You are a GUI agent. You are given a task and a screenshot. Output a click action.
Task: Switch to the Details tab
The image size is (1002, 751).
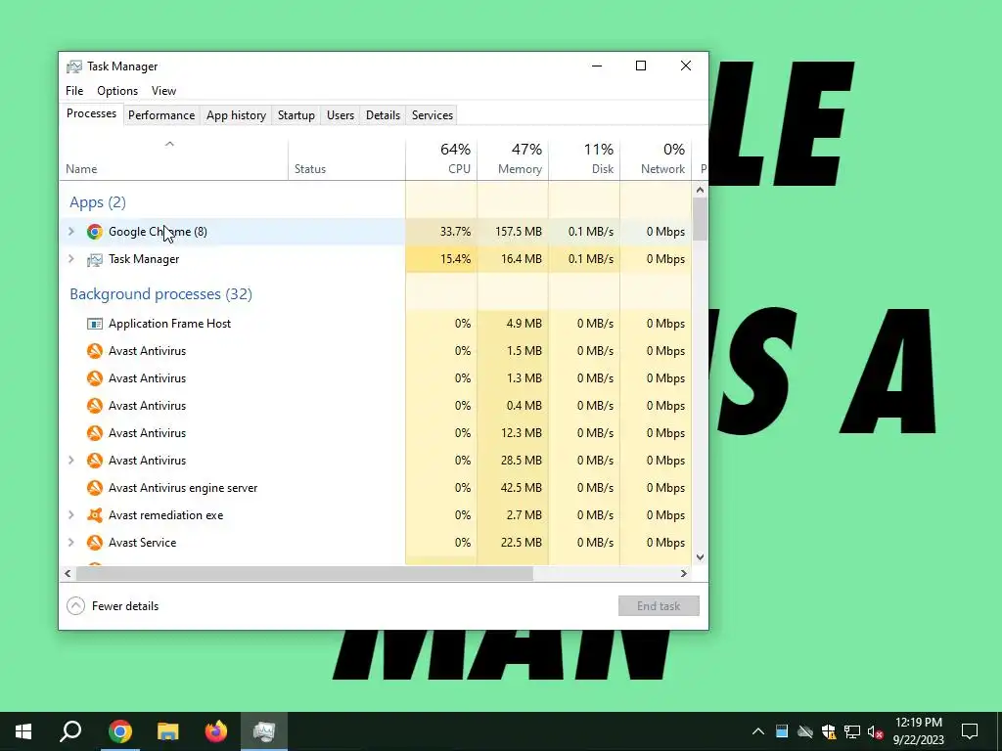pyautogui.click(x=383, y=115)
